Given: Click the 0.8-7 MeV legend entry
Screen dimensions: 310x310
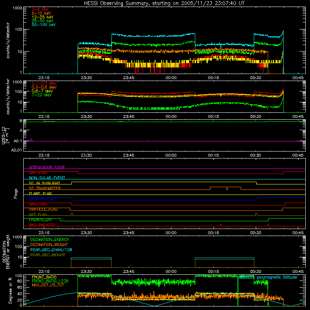Looking at the screenshot, I should [43, 91].
